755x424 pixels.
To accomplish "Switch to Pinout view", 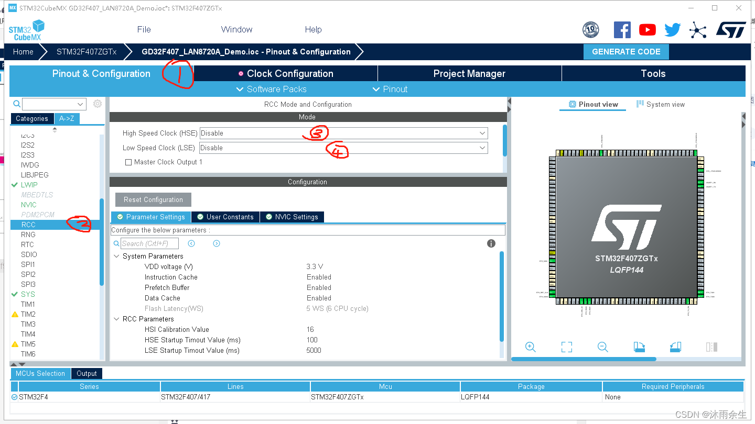I will (594, 104).
